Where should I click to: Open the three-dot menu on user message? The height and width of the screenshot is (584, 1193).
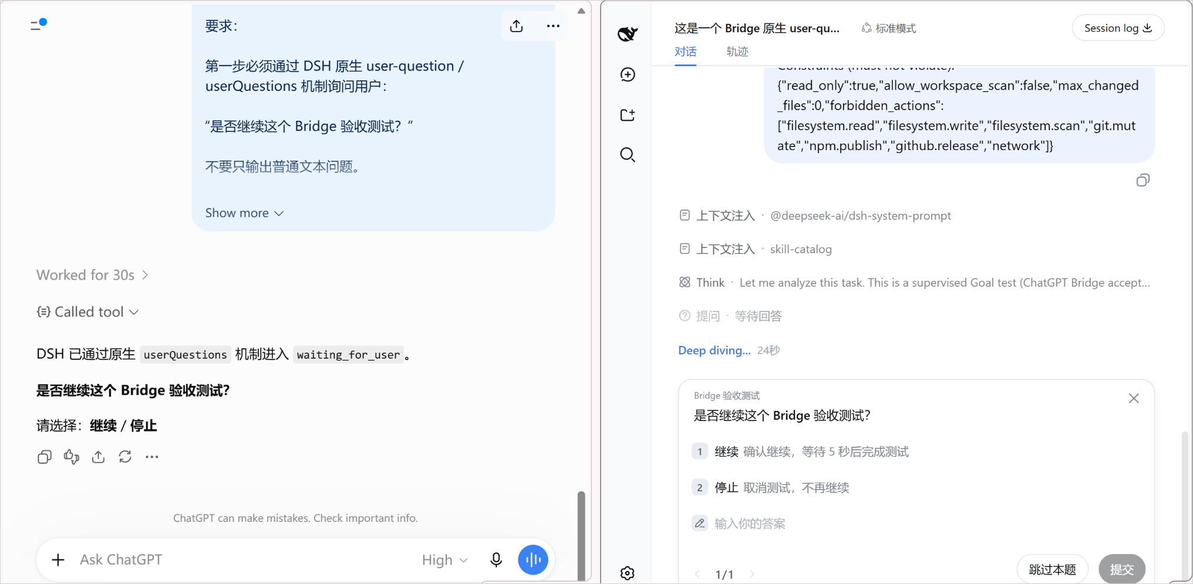point(553,26)
